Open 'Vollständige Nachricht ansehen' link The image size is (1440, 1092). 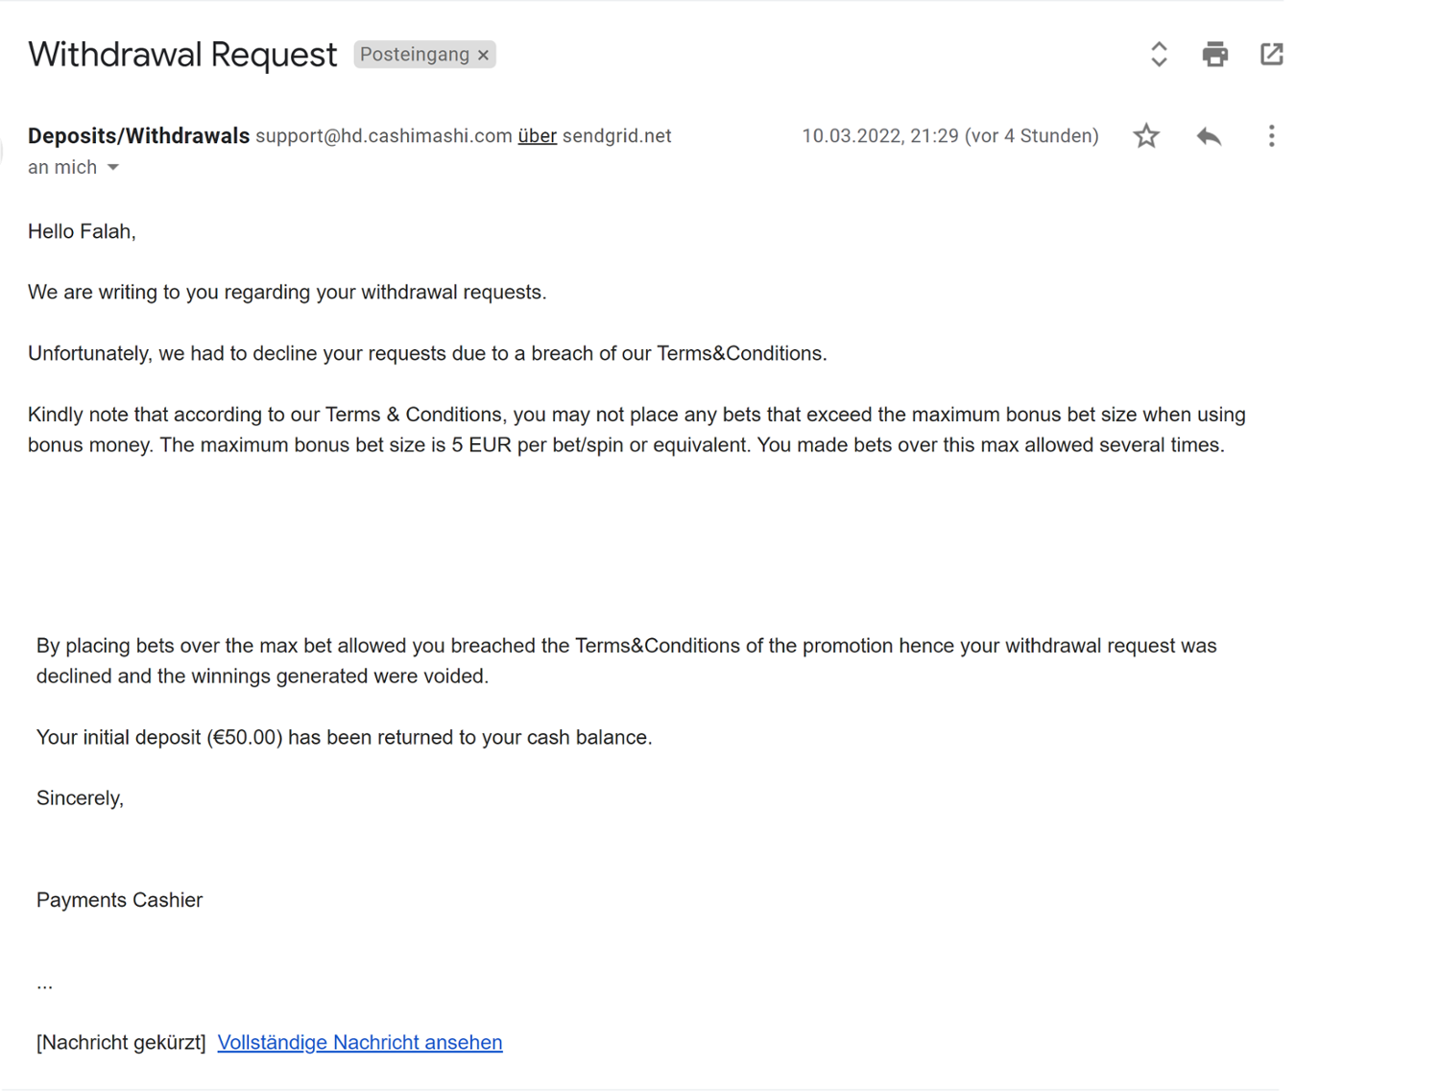359,1042
